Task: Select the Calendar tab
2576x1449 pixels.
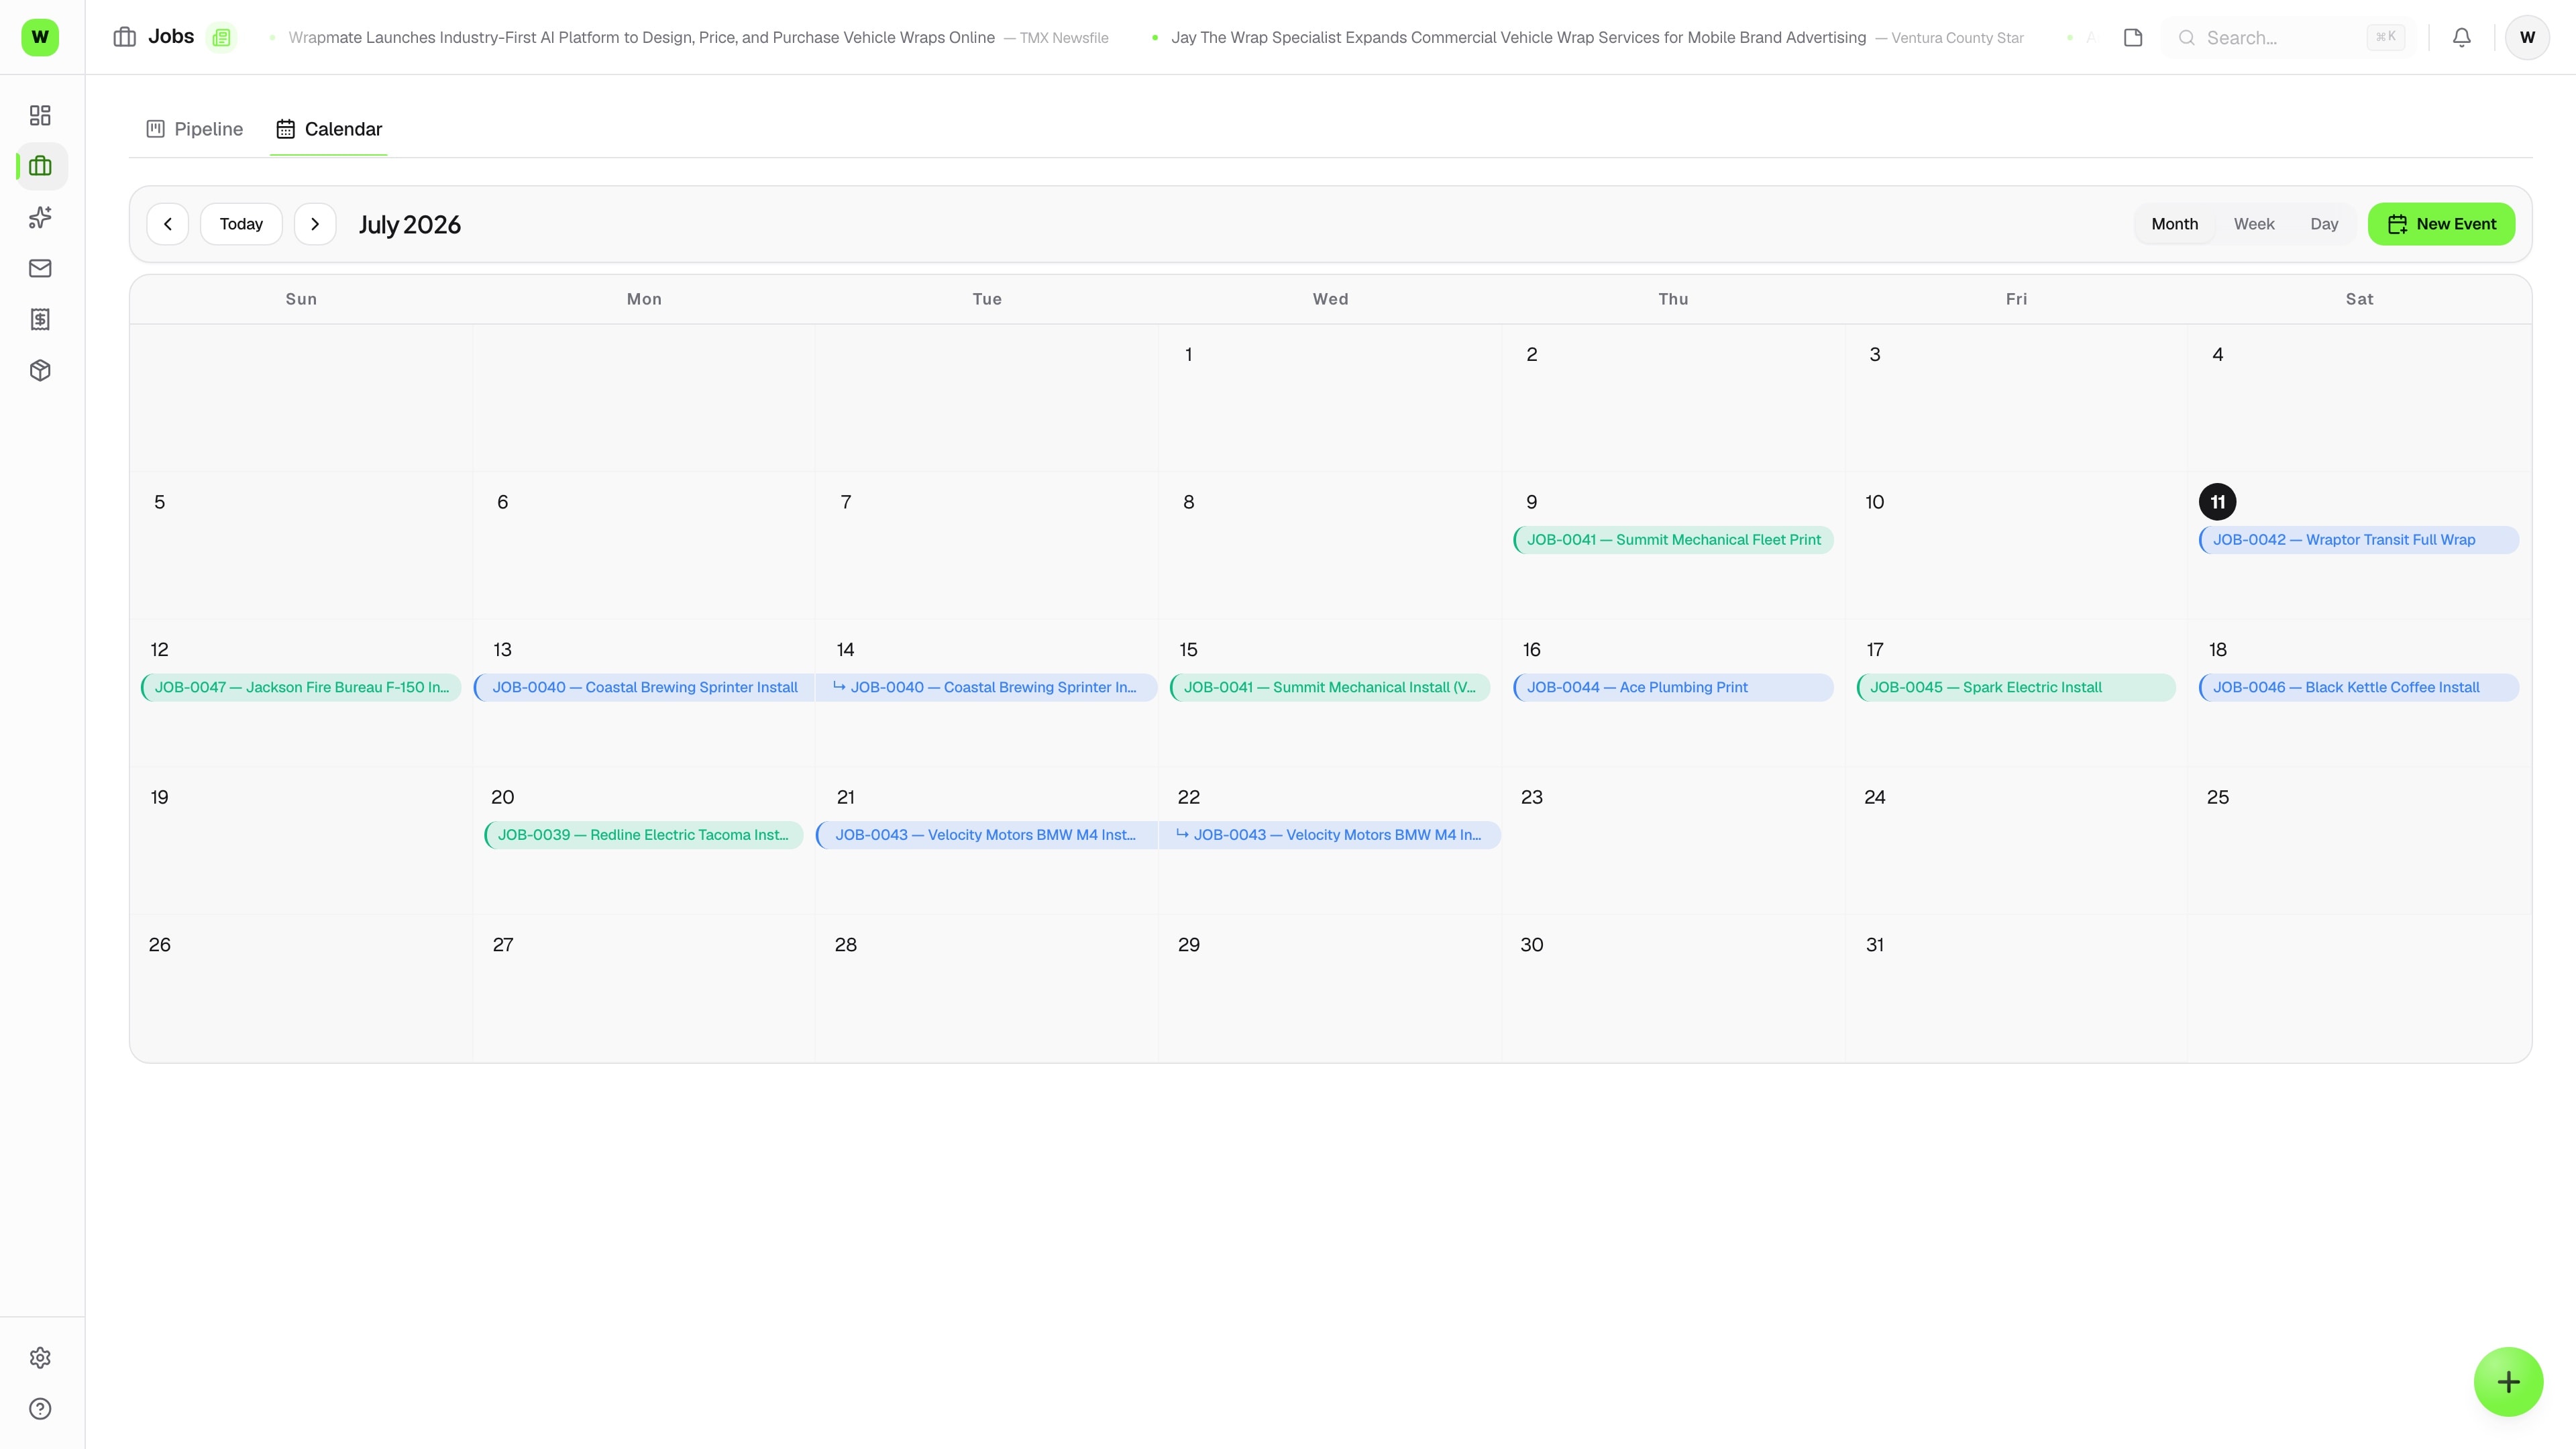Action: (x=329, y=129)
